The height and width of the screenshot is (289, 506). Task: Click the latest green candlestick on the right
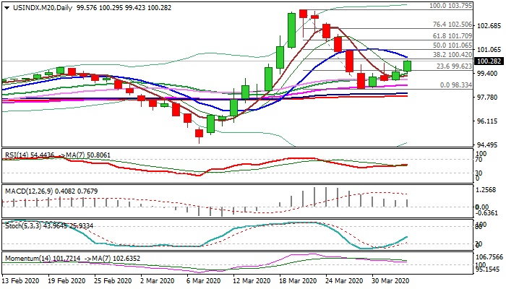coord(407,66)
